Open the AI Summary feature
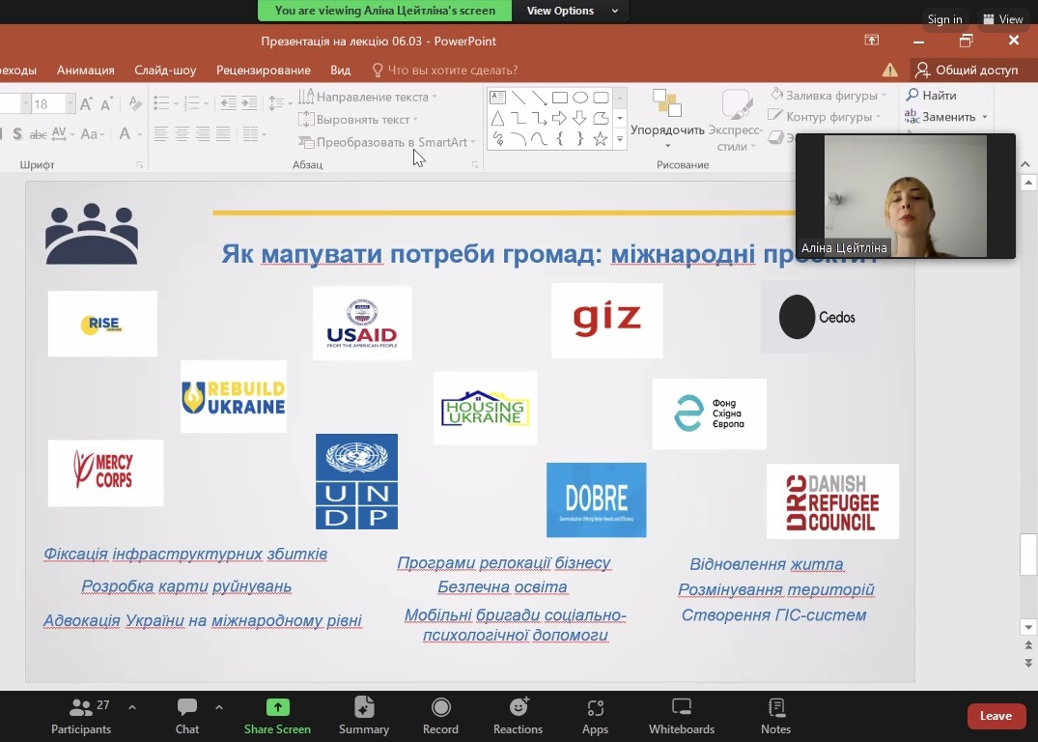 tap(364, 715)
